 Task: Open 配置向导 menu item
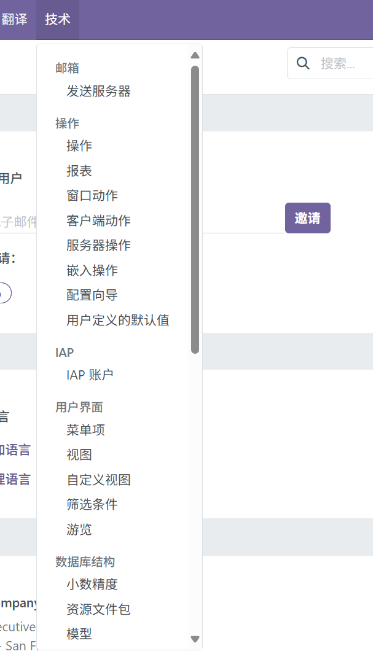tap(92, 295)
